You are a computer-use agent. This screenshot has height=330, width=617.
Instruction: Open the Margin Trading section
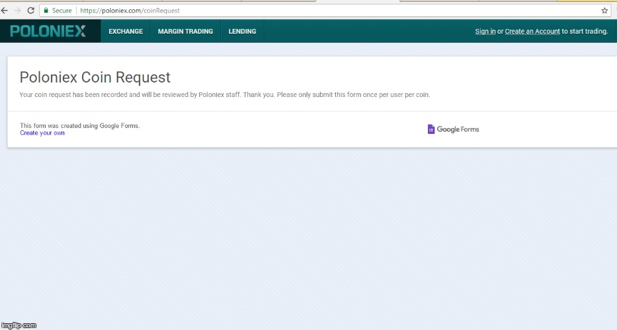pos(185,32)
